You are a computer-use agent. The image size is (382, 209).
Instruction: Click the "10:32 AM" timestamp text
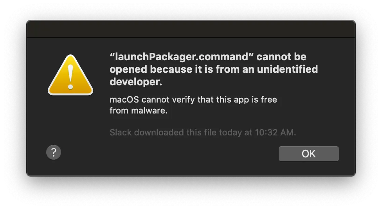pyautogui.click(x=275, y=132)
